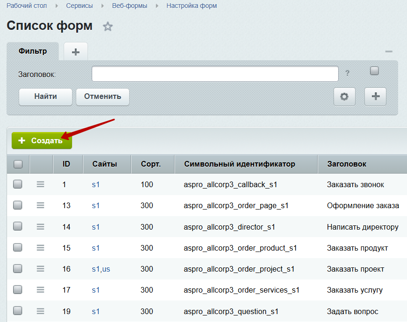Open row actions menu for form ID 1

pos(41,184)
